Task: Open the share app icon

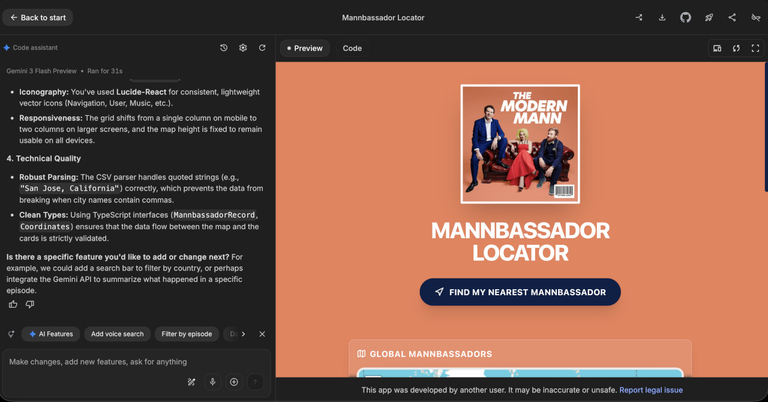Action: pyautogui.click(x=732, y=17)
